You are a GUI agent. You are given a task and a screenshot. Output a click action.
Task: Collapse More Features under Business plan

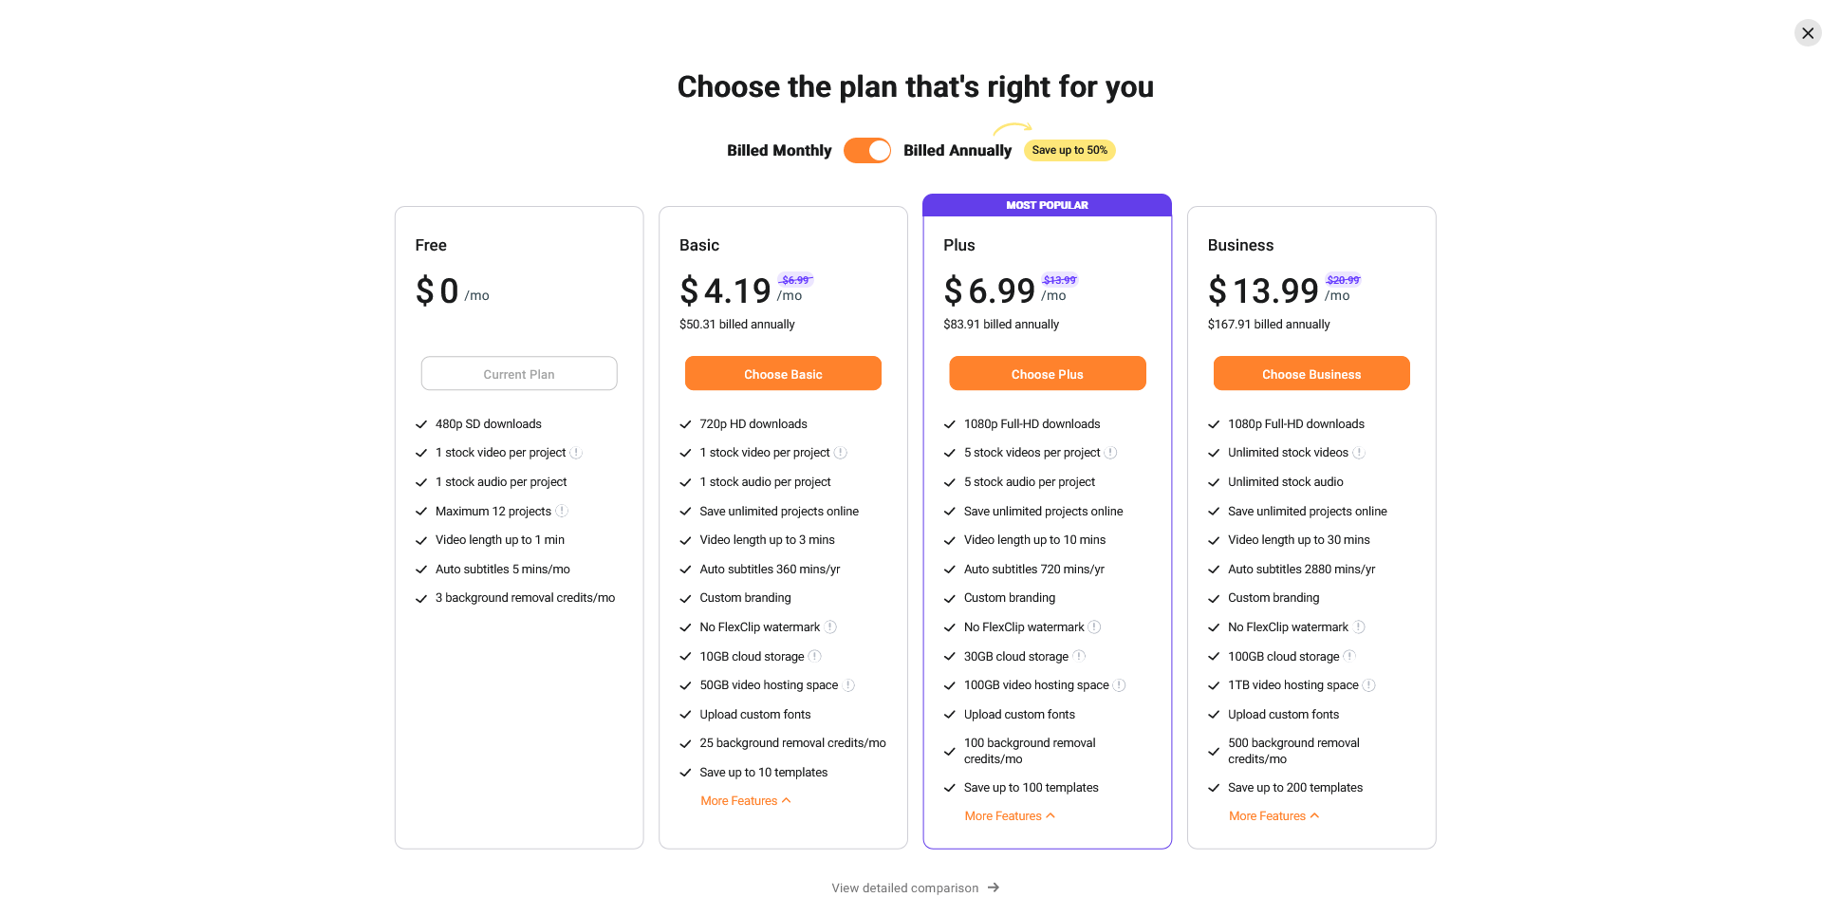(1274, 816)
